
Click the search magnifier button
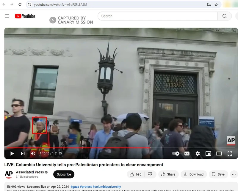224,16
